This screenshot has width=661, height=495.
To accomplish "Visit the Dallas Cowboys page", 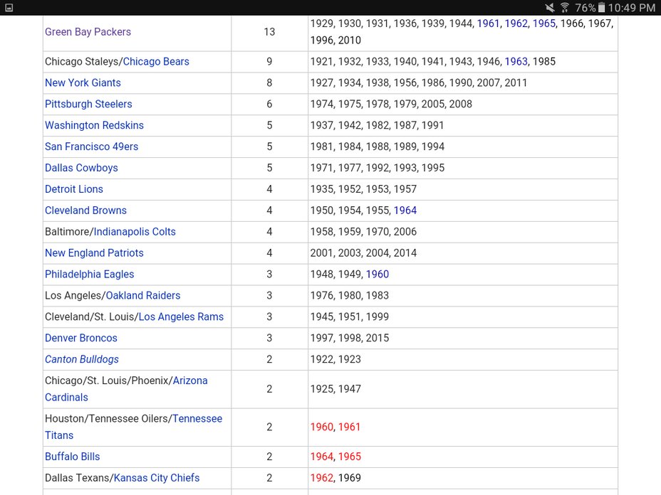I will [x=81, y=169].
